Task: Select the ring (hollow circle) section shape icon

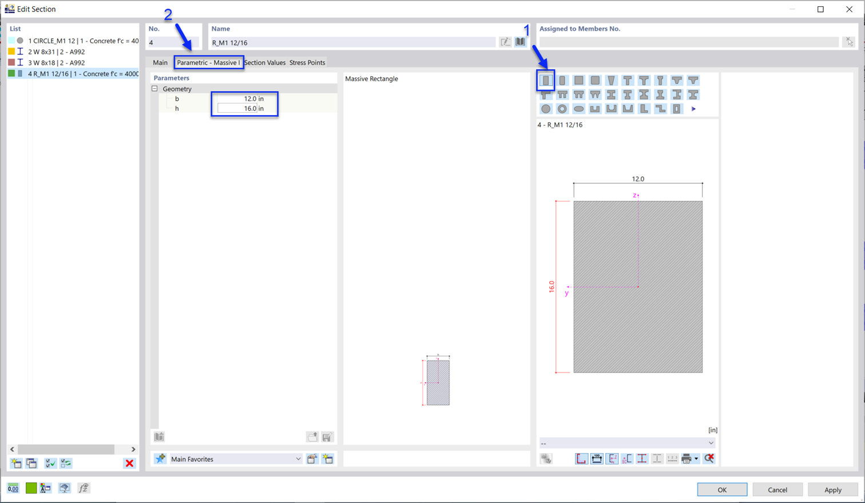Action: tap(562, 109)
